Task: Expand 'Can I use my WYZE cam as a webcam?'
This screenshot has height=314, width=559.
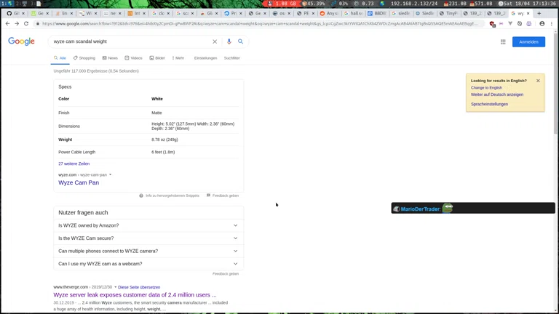Action: click(148, 264)
